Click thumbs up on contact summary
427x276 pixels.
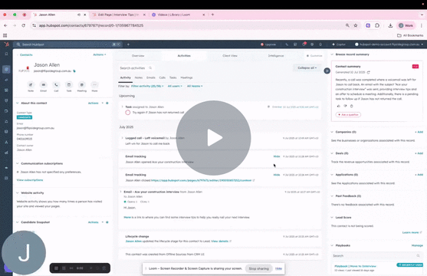pos(339,106)
